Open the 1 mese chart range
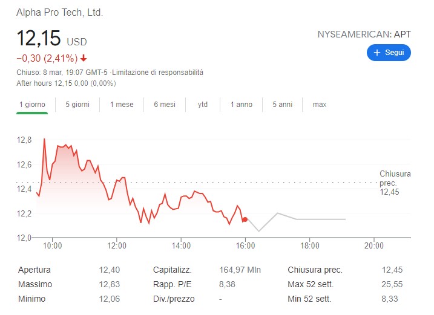Image resolution: width=434 pixels, height=315 pixels. point(122,105)
